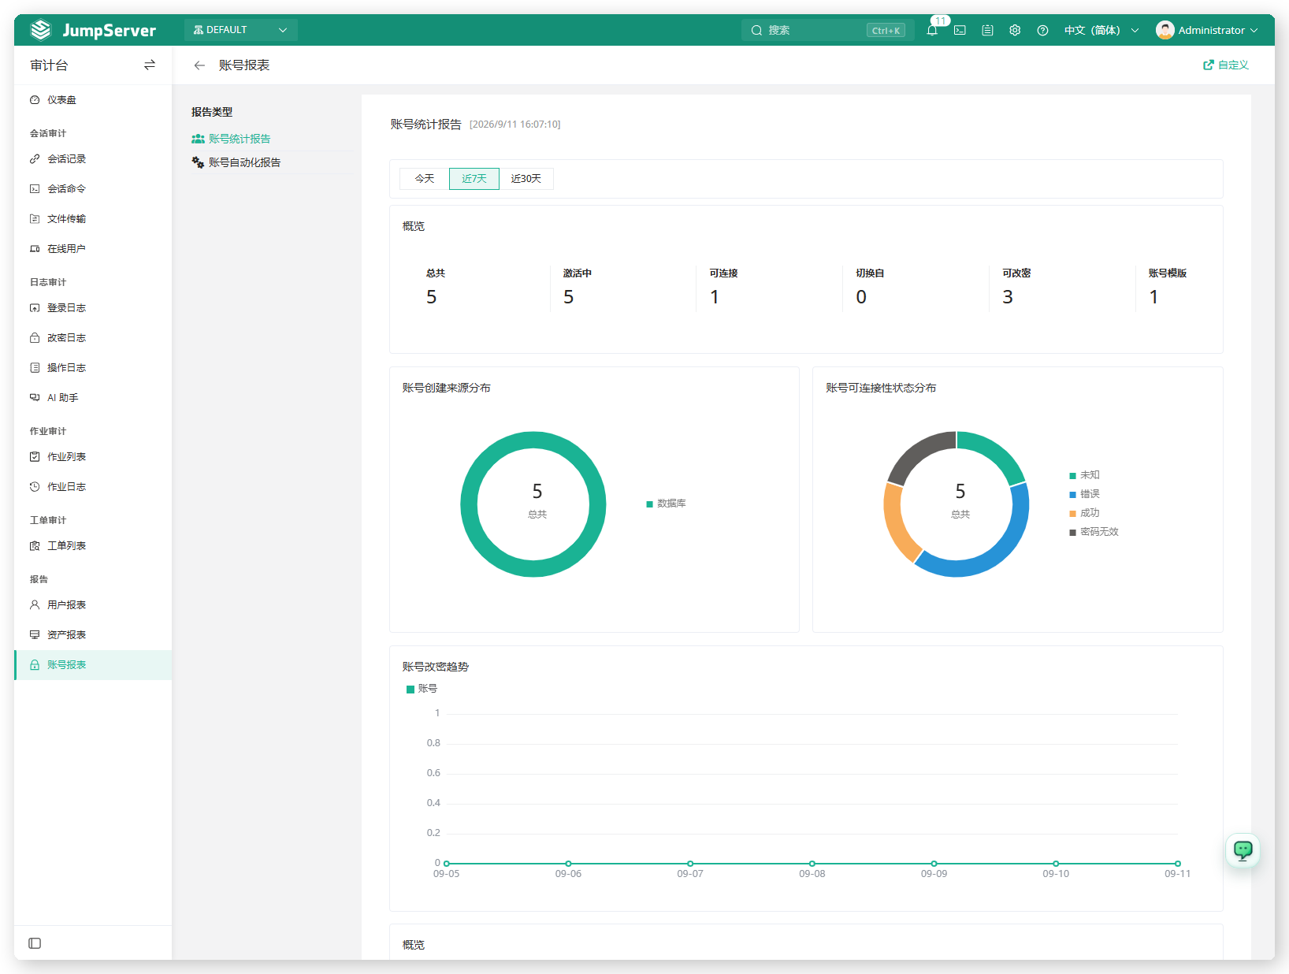
Task: Select 账号统计报告 report type
Action: 240,139
